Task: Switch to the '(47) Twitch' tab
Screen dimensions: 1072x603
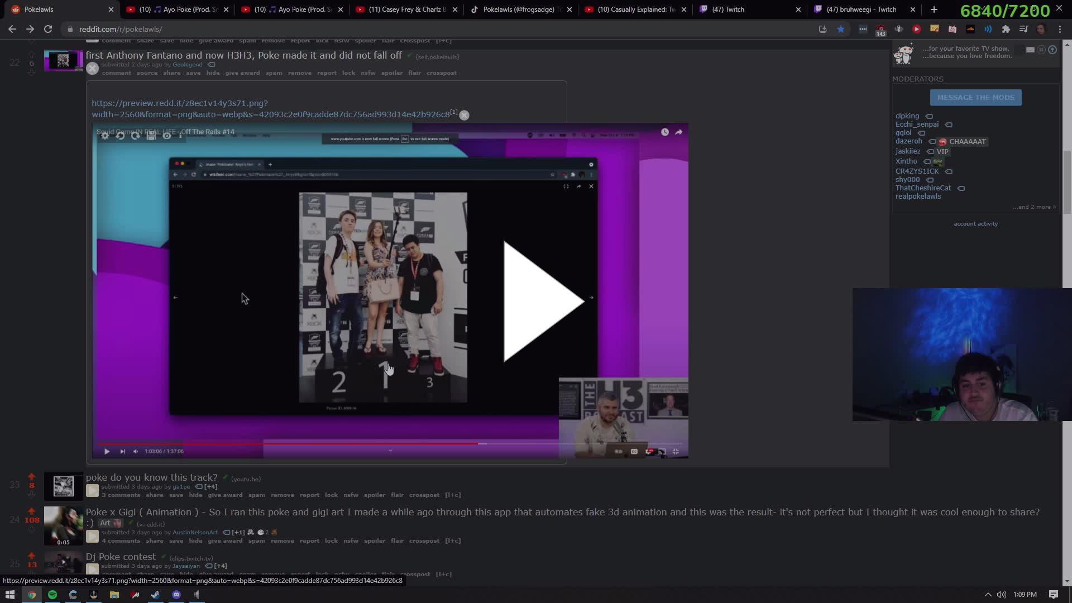Action: [729, 9]
